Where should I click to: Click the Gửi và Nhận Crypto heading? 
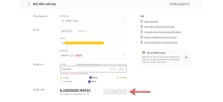click(x=156, y=53)
